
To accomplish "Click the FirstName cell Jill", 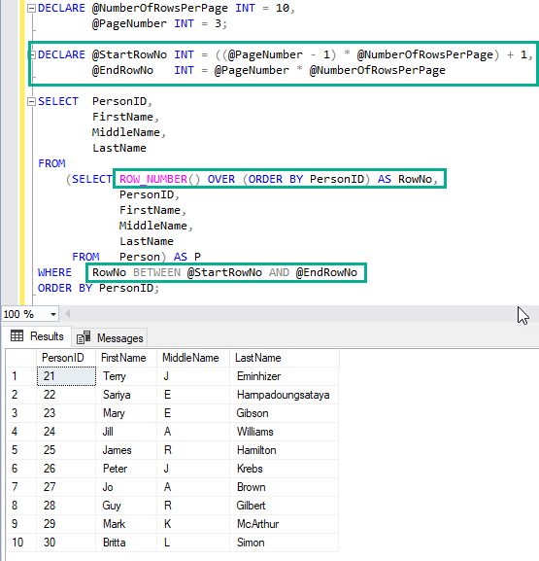I will 126,432.
